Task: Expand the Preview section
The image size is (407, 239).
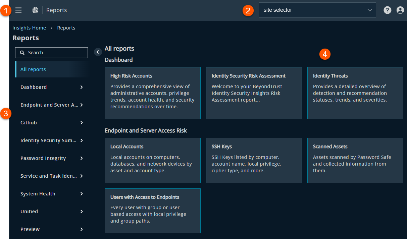Action: click(51, 229)
